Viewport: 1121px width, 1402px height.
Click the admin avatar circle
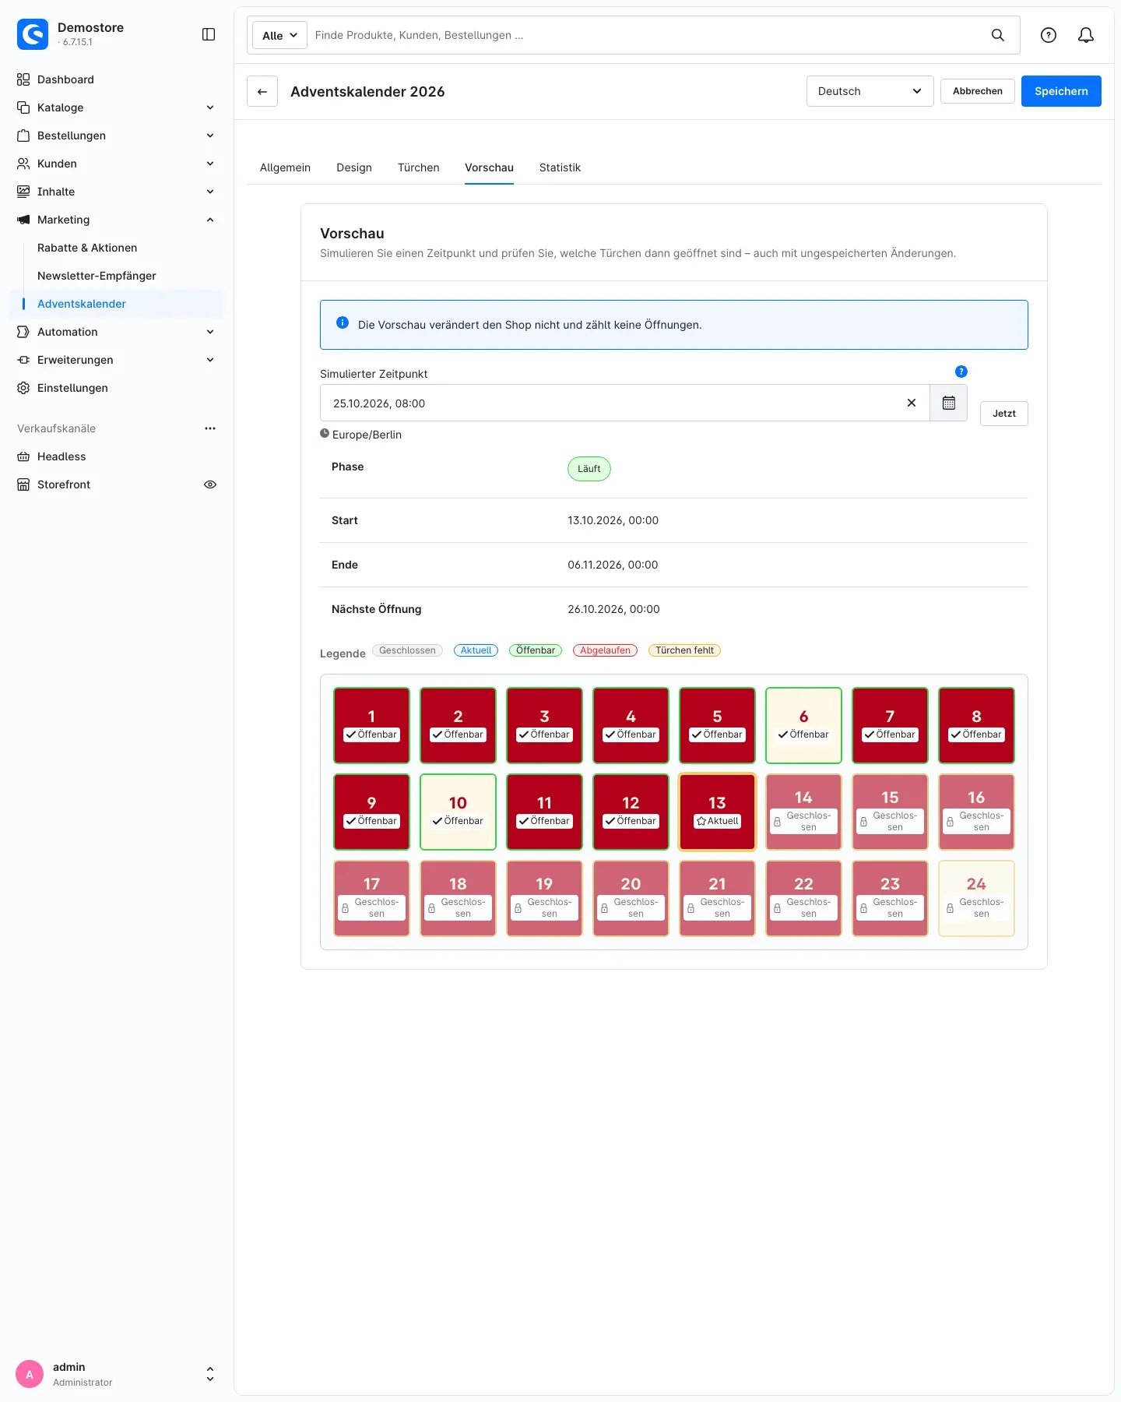click(30, 1374)
